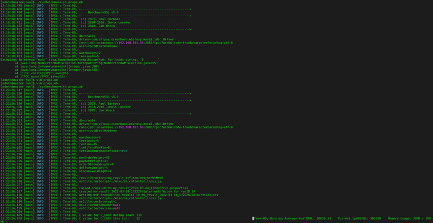Viewport: 433px width, 223px height.
Task: Click the jTPCC.main(jTPCC.java:53) stack line
Action: (40, 76)
